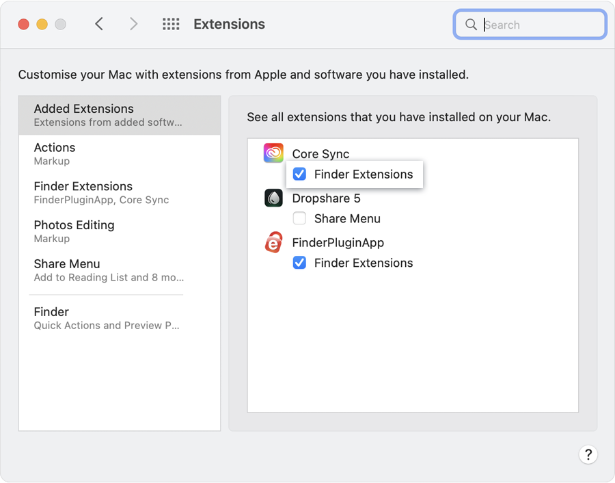Toggle Finder Extensions checkbox under FinderPluginApp
The image size is (615, 483).
(300, 263)
